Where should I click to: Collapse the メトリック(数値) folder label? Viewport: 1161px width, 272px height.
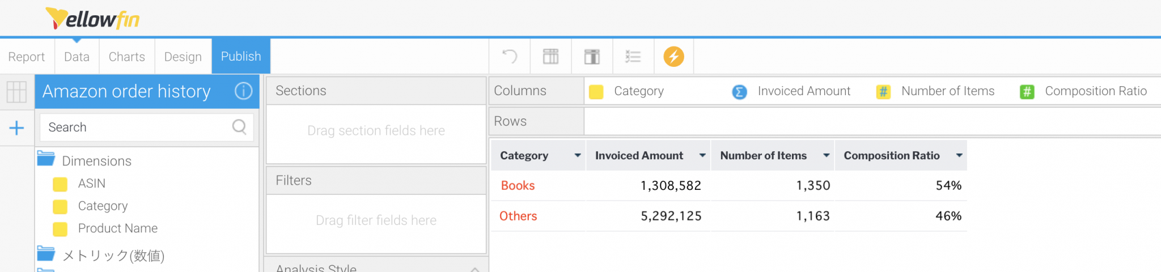113,256
